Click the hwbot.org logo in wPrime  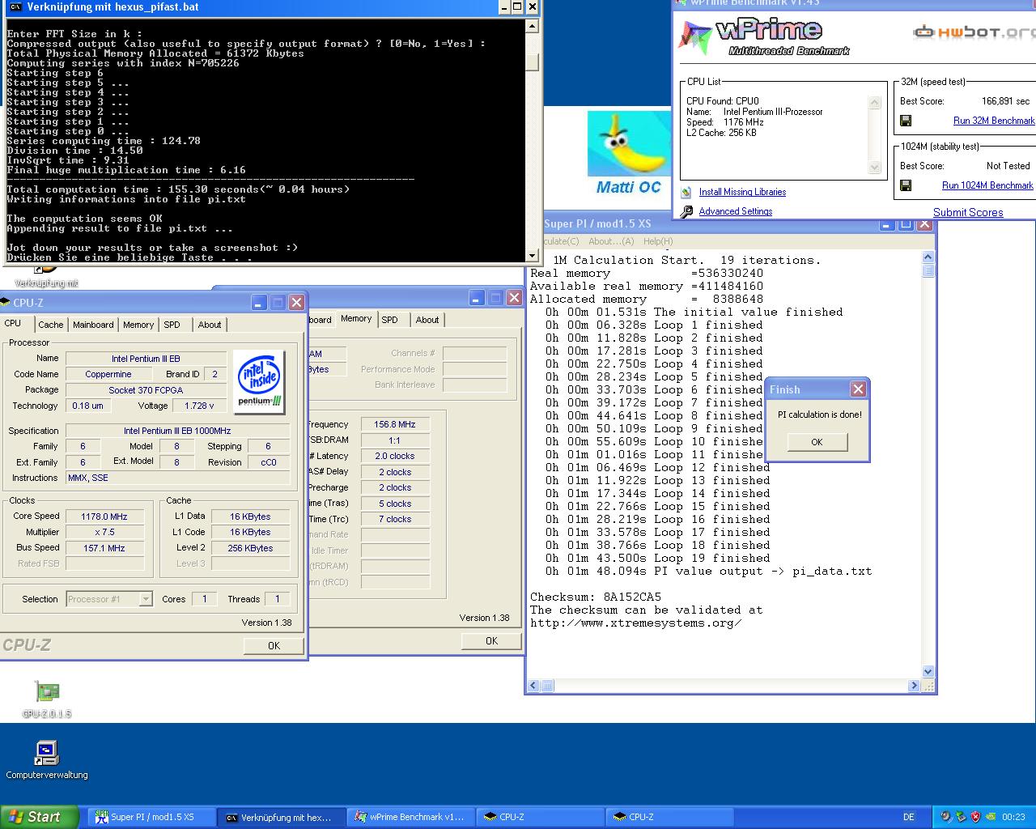coord(974,32)
